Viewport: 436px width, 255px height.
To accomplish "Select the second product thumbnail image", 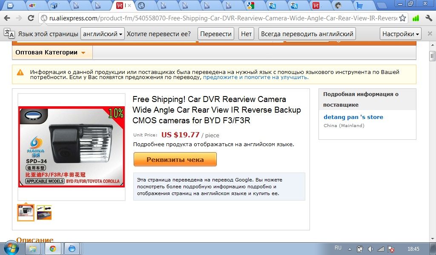I will (44, 212).
